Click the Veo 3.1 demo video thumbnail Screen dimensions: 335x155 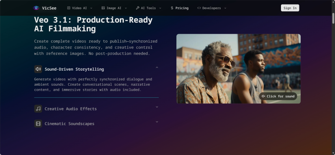(238, 69)
